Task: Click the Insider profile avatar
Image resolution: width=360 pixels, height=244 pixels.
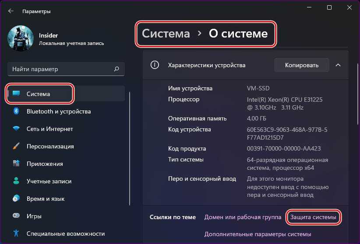Action: [21, 39]
